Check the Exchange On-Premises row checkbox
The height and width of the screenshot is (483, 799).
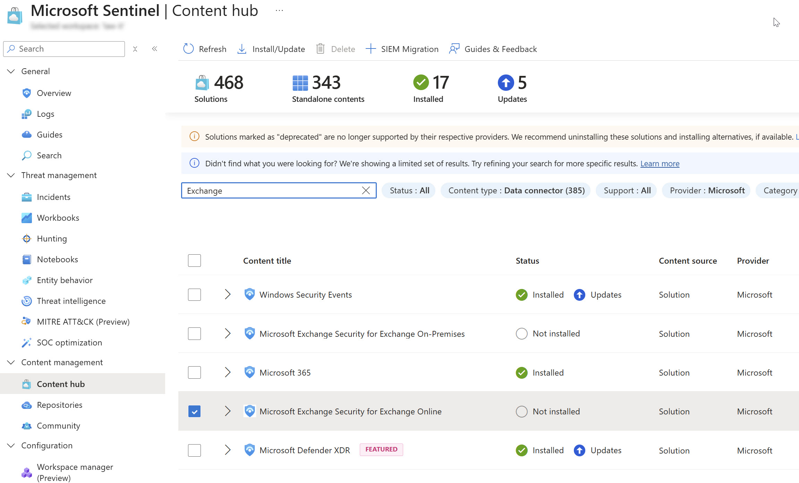click(x=194, y=334)
